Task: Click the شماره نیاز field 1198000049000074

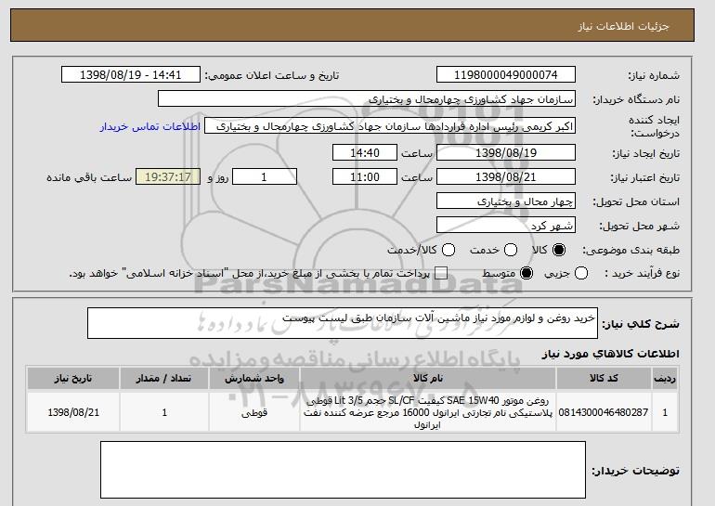Action: (x=506, y=75)
